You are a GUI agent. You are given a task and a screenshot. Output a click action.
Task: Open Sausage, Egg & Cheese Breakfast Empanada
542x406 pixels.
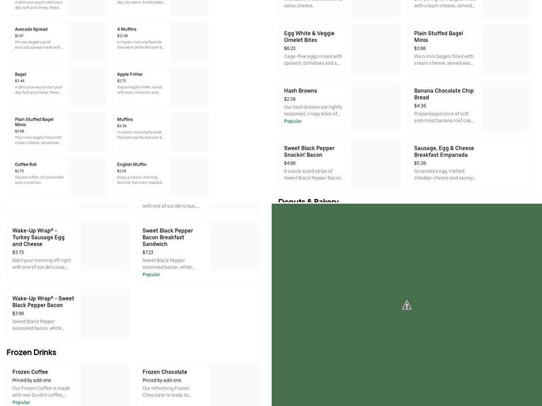(444, 152)
